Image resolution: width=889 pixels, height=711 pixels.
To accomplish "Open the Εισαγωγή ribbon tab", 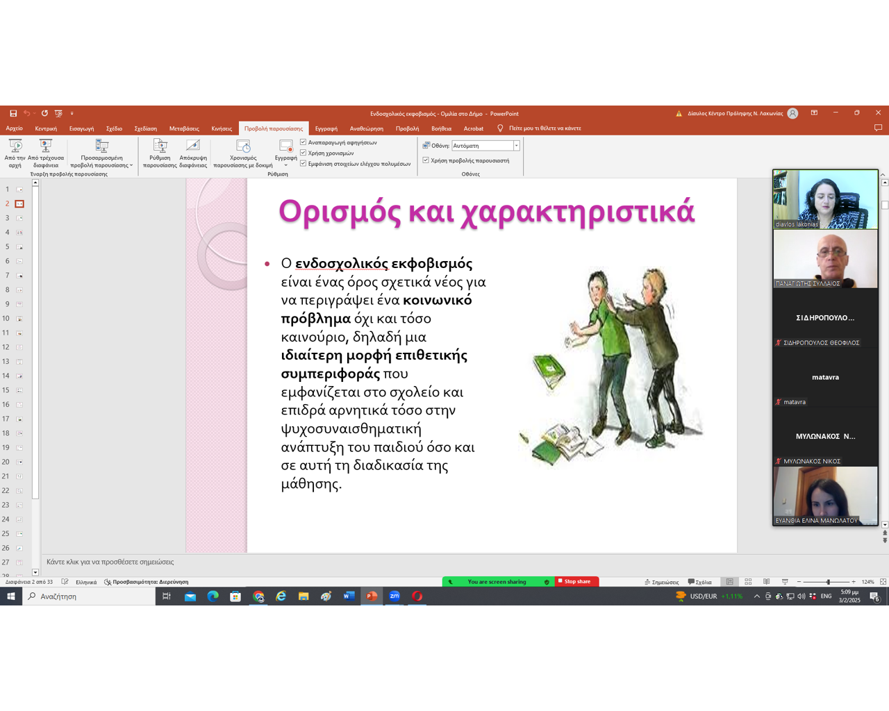I will point(81,128).
